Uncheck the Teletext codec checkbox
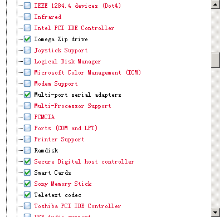The width and height of the screenshot is (220, 217). (27, 195)
